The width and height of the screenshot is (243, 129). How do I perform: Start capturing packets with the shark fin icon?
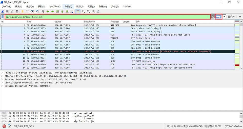[3, 11]
